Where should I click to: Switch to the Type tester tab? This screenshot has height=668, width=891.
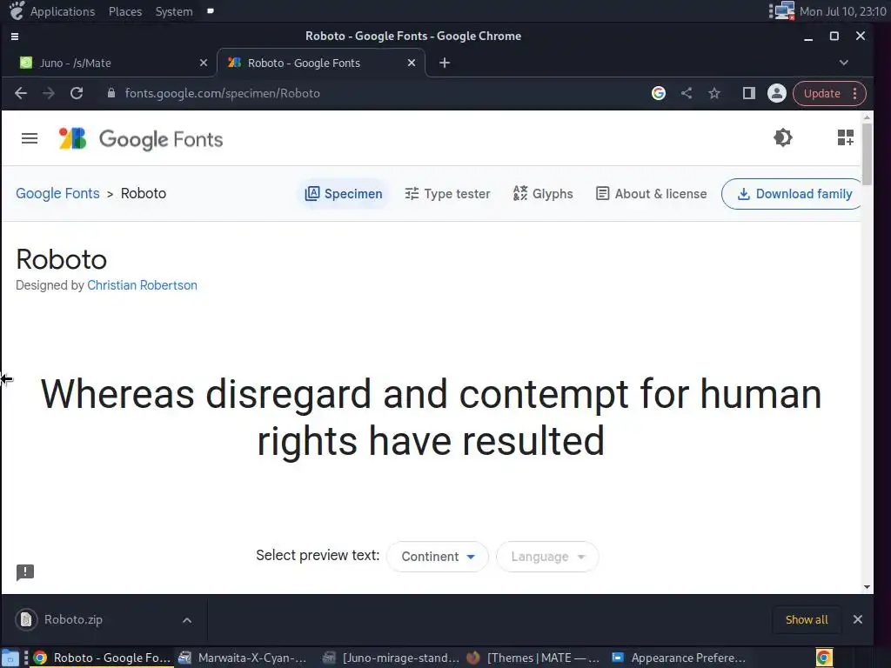[x=447, y=194]
